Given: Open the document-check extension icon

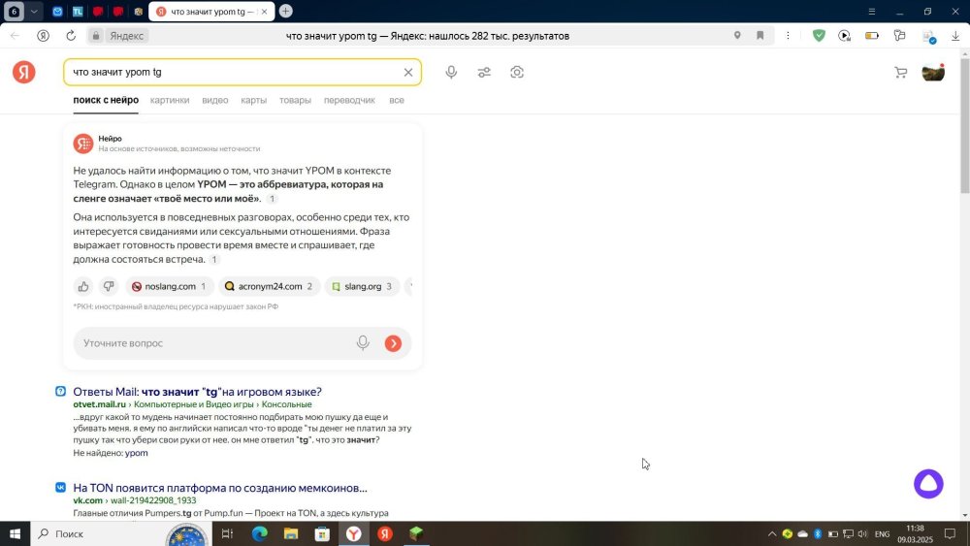Looking at the screenshot, I should 928,37.
